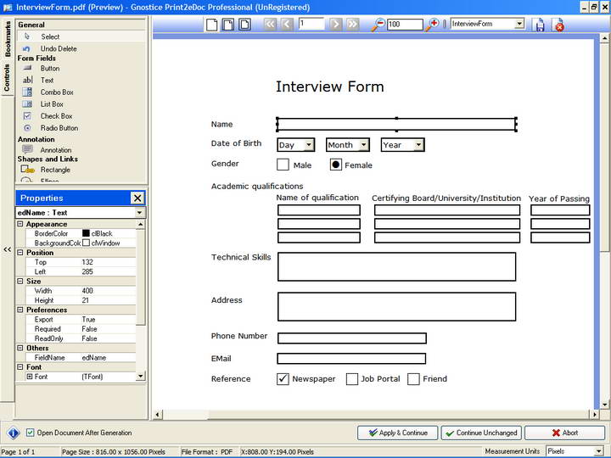Viewport: 611px width, 458px height.
Task: Open the Measurement Units Pixels dropdown
Action: pyautogui.click(x=599, y=451)
